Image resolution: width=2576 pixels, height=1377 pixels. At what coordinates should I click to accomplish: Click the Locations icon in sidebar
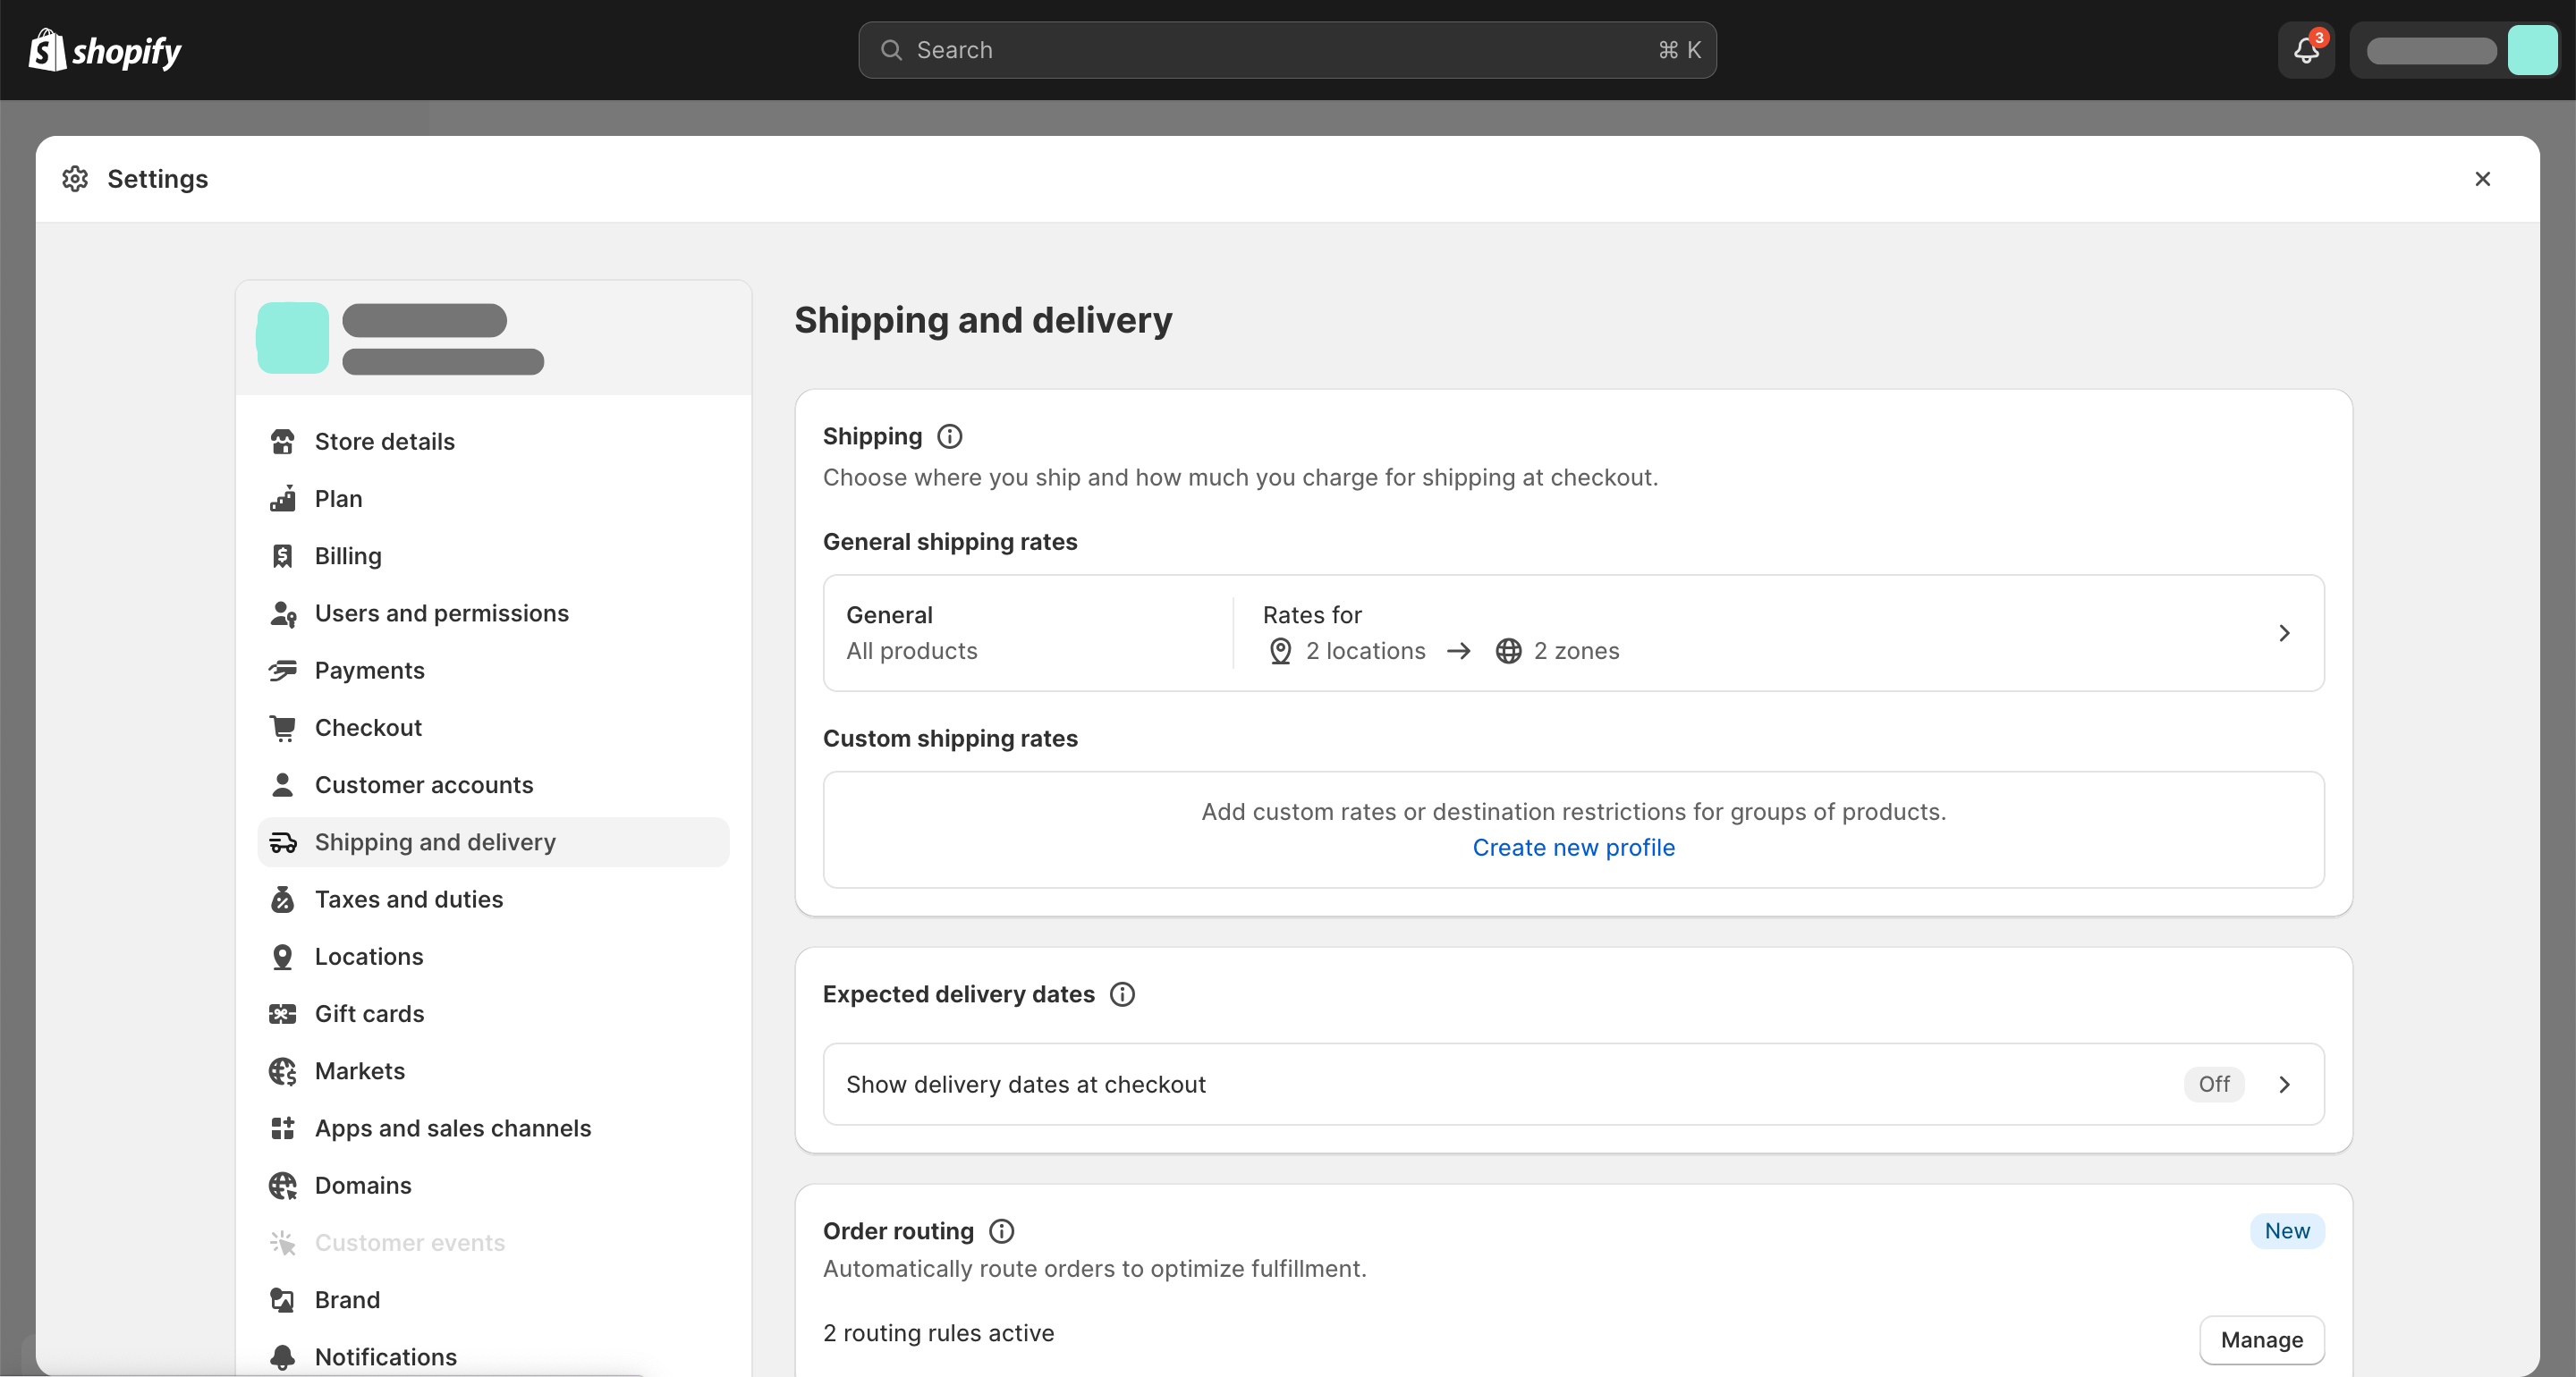pyautogui.click(x=283, y=956)
